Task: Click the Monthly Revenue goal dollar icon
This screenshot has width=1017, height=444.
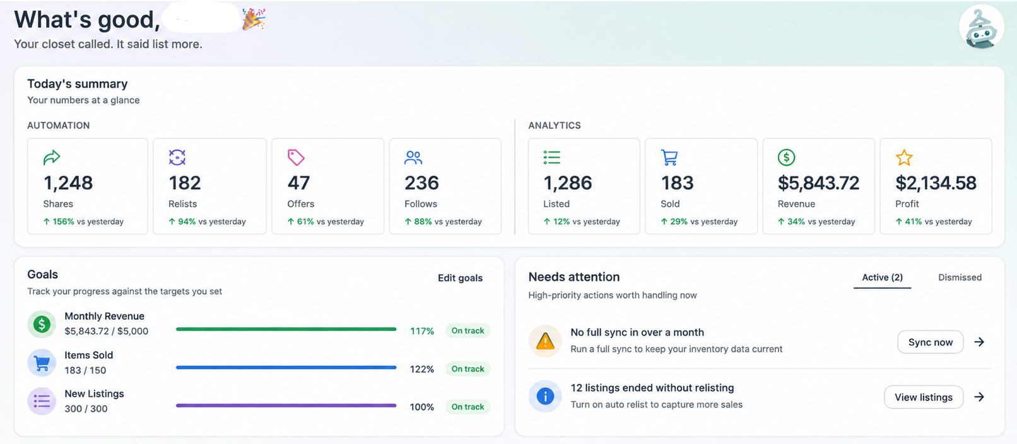Action: (x=42, y=324)
